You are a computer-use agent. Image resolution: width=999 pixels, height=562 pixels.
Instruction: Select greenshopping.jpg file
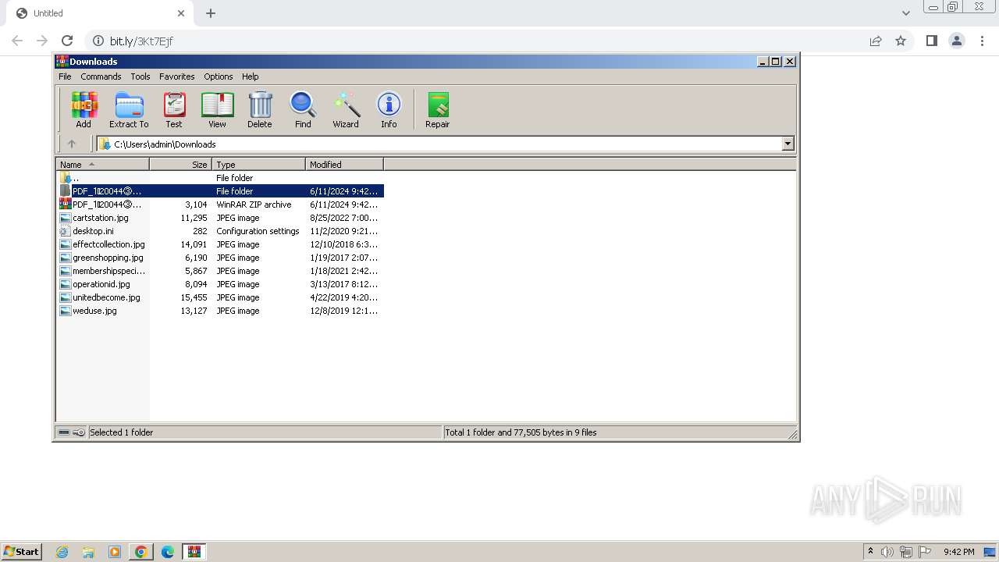click(220, 258)
